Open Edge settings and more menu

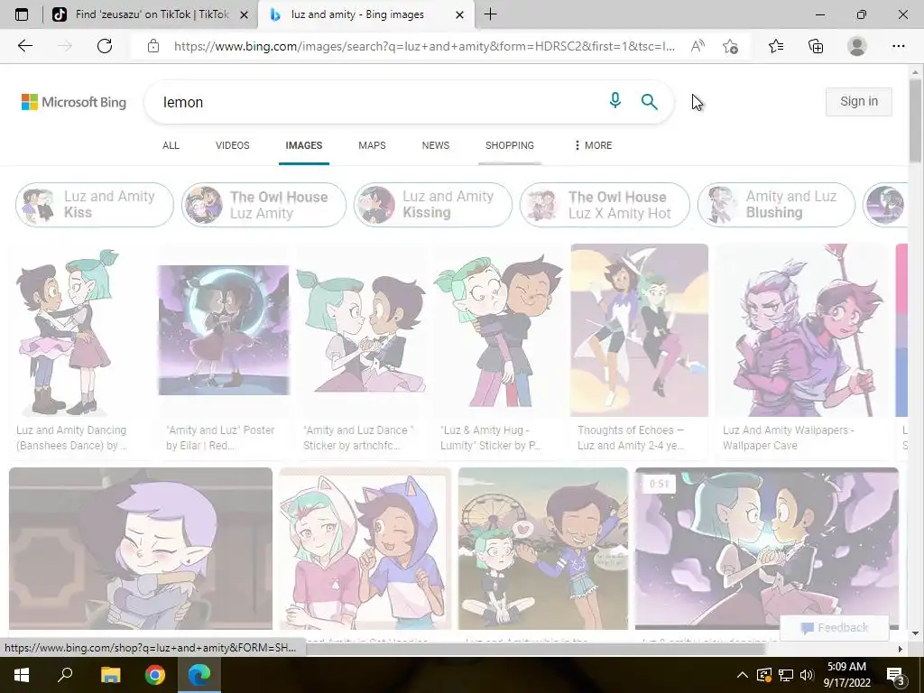898,46
